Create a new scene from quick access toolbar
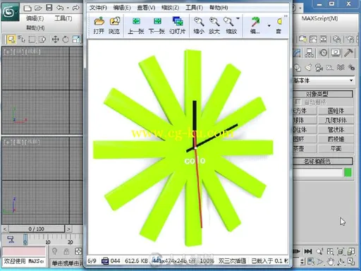Screen dimensions: 361x271 tap(27, 8)
